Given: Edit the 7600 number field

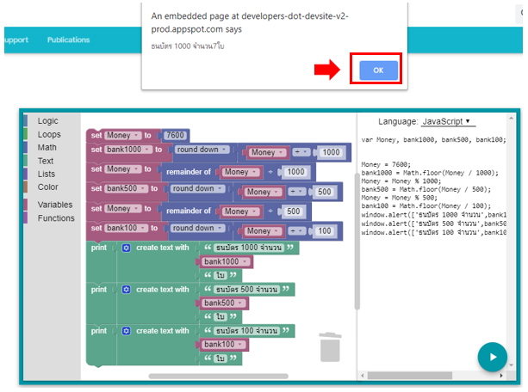Looking at the screenshot, I should pyautogui.click(x=176, y=135).
